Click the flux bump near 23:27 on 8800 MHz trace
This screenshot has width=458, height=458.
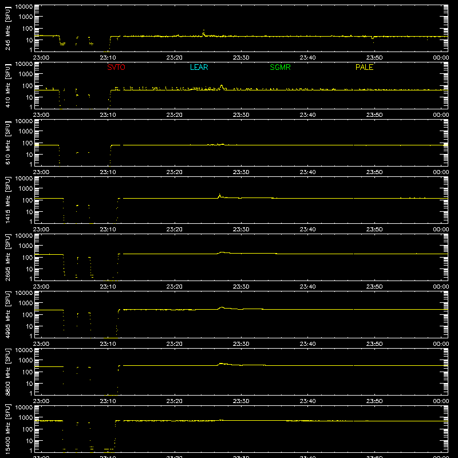[x=221, y=364]
